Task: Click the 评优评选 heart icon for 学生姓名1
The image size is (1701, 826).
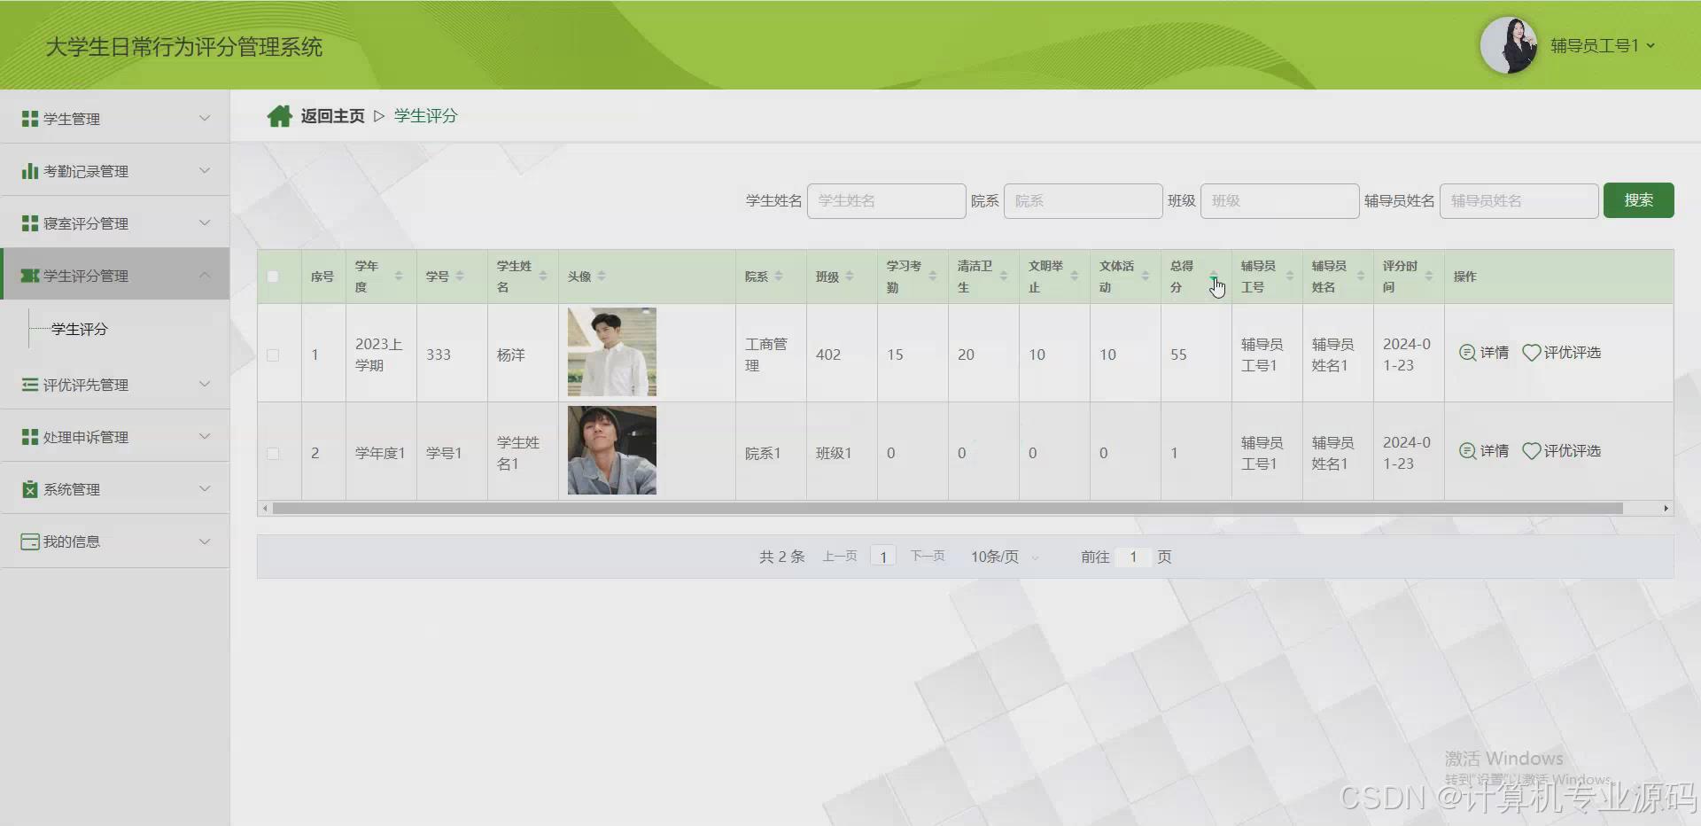Action: point(1531,451)
